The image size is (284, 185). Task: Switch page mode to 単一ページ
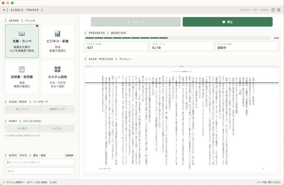(x=22, y=109)
